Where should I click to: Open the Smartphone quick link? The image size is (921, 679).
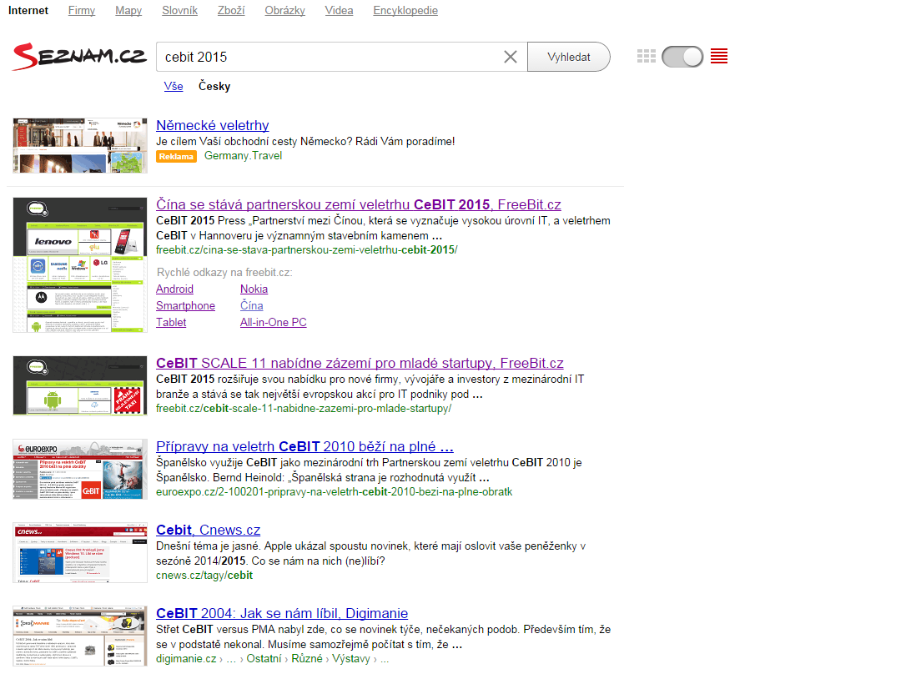185,305
